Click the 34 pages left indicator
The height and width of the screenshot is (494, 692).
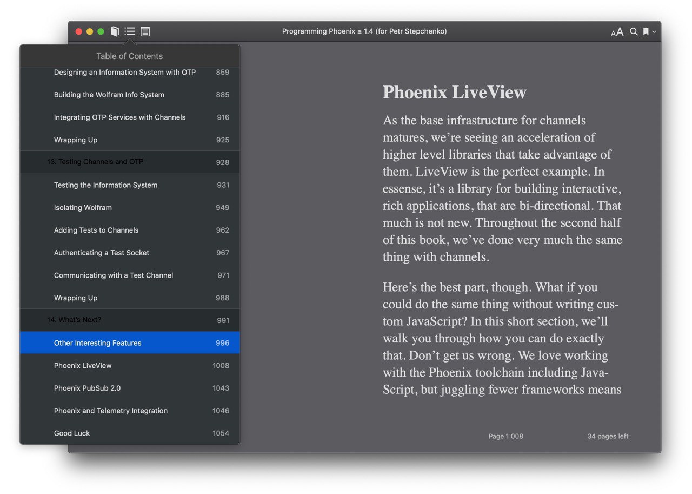tap(608, 436)
